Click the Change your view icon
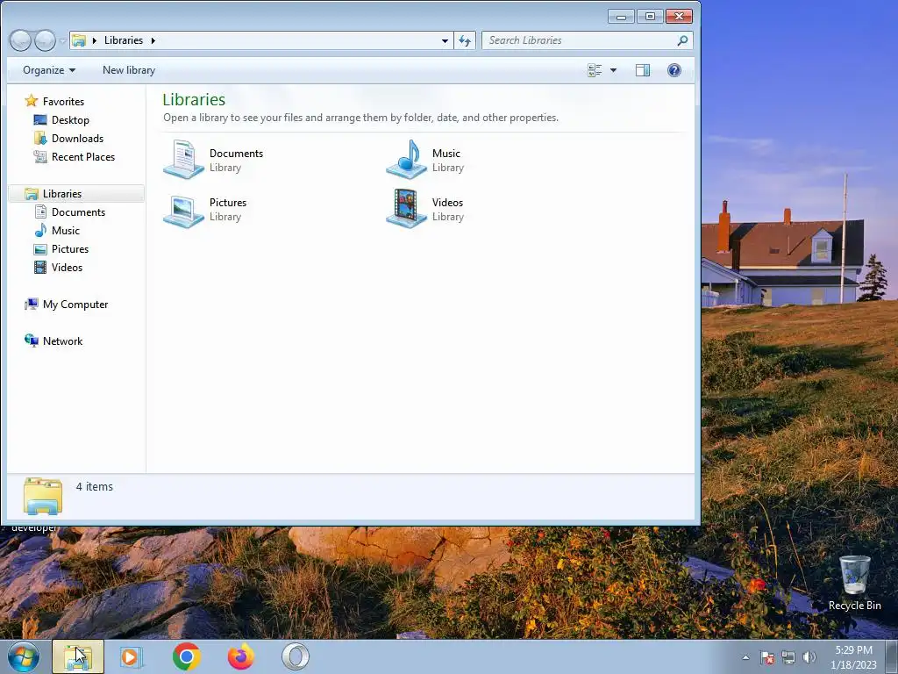 (595, 70)
